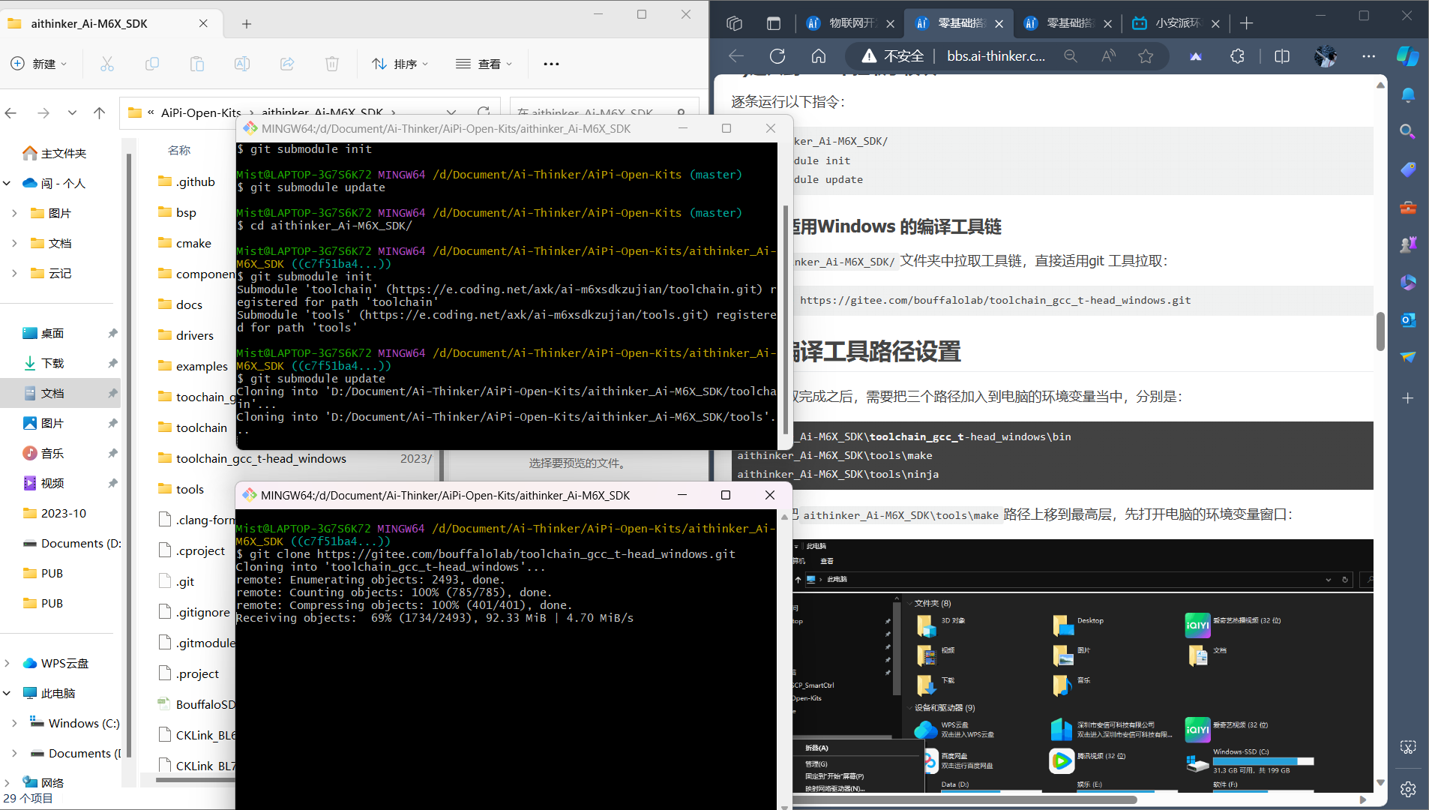Open Copilot icon in Edge sidebar
This screenshot has height=810, width=1429.
(x=1408, y=56)
